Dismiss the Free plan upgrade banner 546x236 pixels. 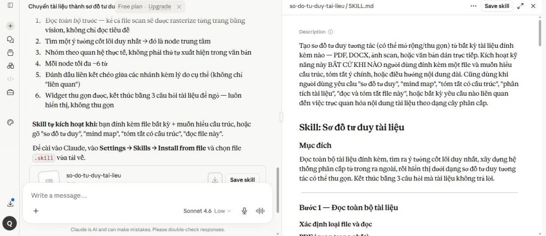pyautogui.click(x=179, y=6)
